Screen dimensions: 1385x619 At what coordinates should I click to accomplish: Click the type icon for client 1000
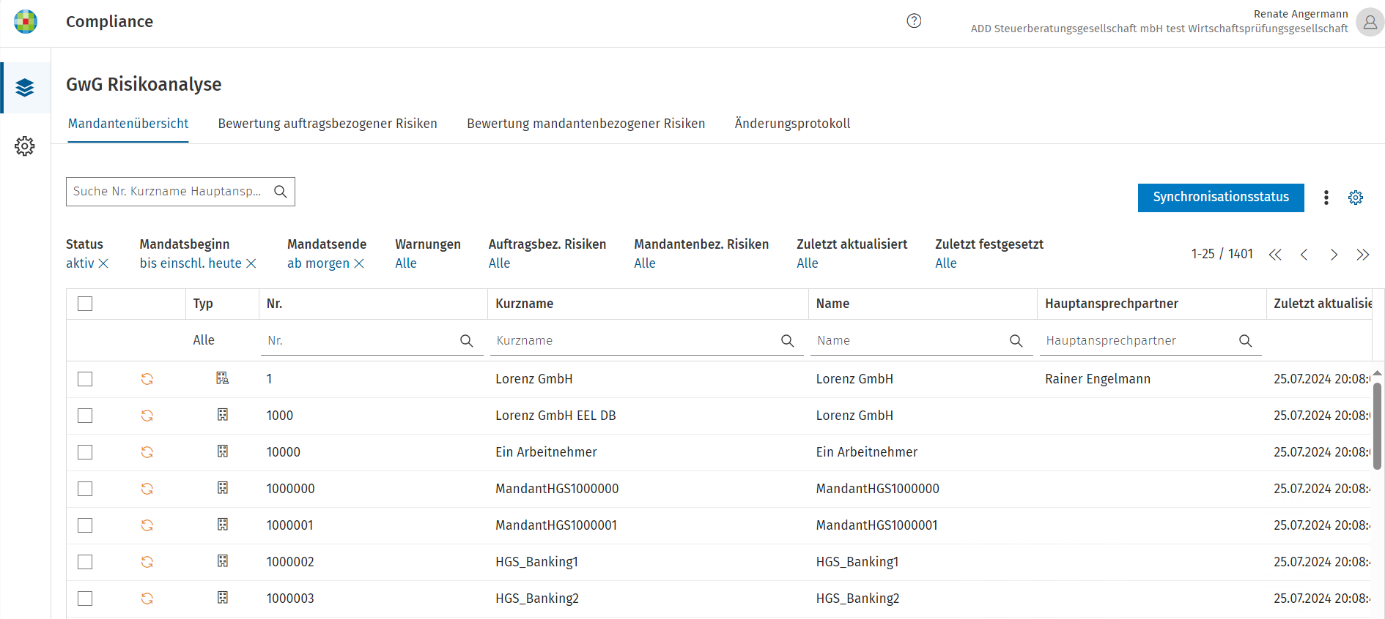[223, 415]
